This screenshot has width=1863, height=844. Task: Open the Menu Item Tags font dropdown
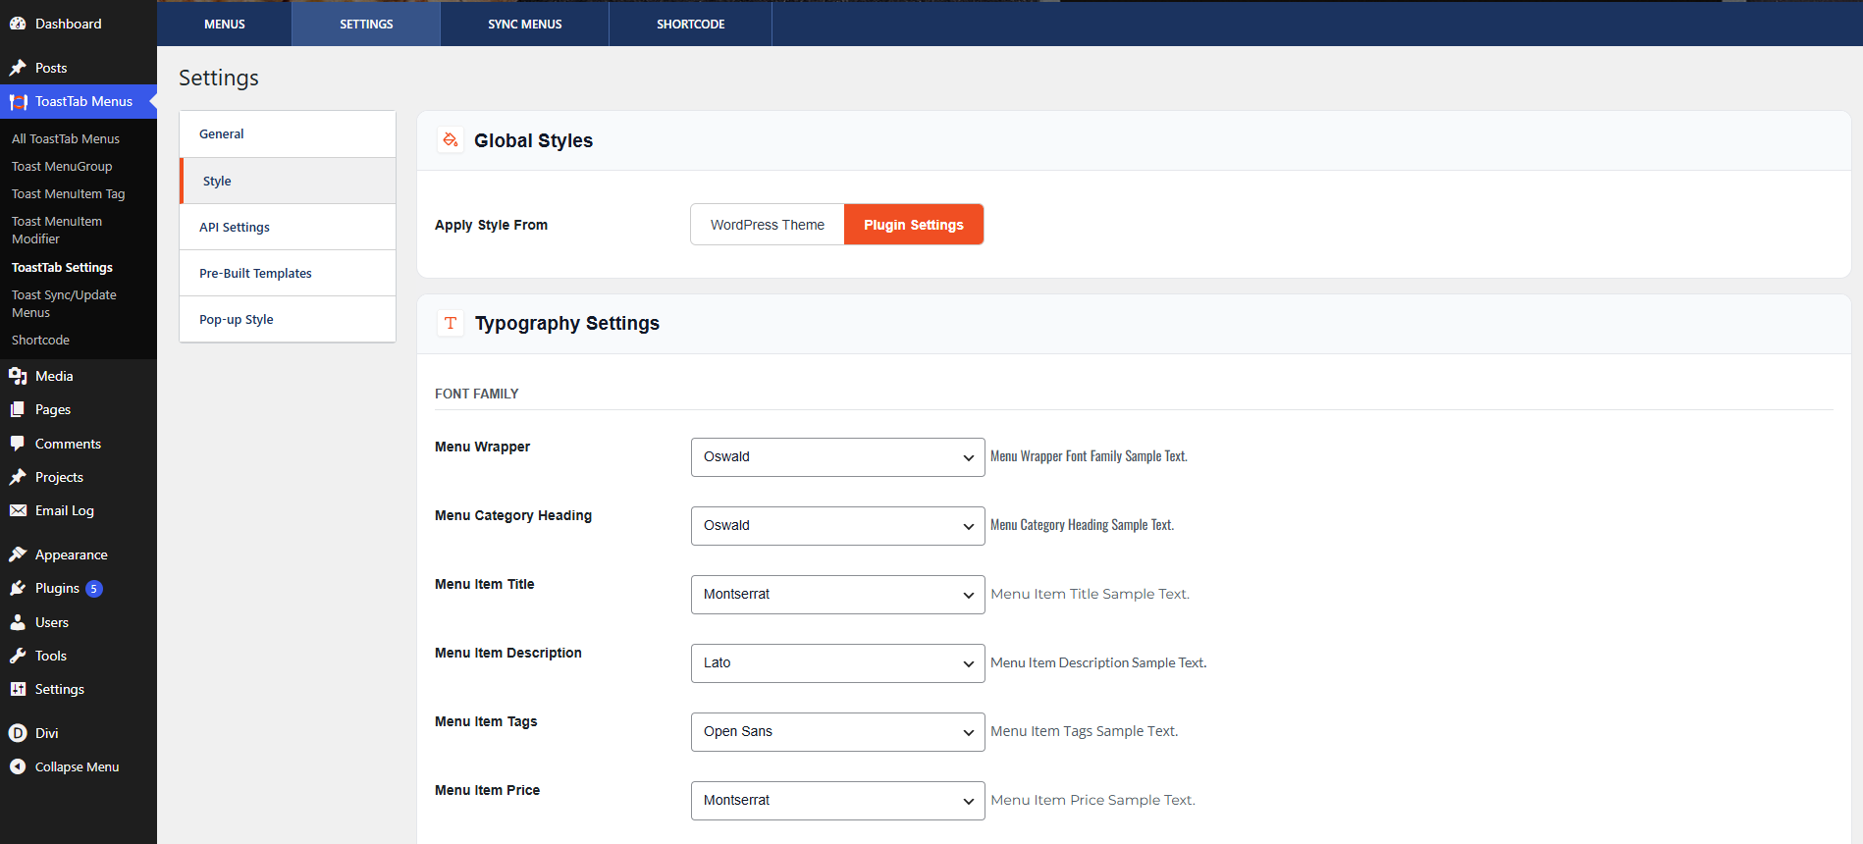coord(837,732)
